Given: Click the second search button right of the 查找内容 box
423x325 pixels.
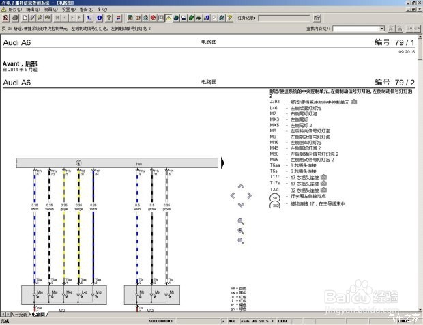Looking at the screenshot, I should [x=400, y=29].
